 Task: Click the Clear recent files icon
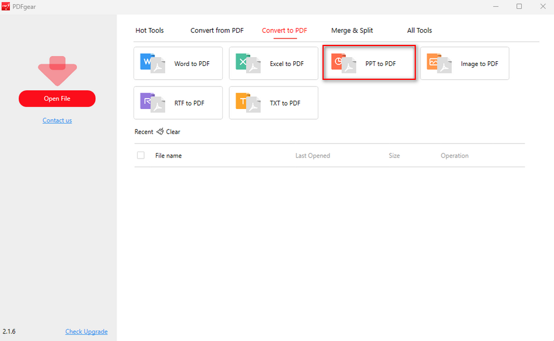[159, 132]
